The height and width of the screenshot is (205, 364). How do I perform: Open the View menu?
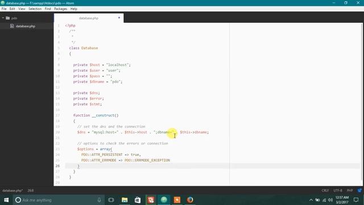click(x=22, y=9)
